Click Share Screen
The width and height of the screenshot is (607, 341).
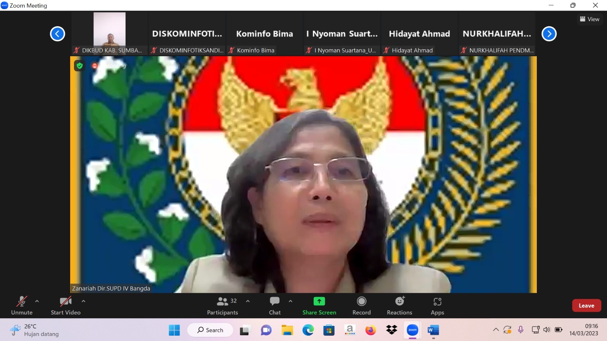[x=319, y=305]
